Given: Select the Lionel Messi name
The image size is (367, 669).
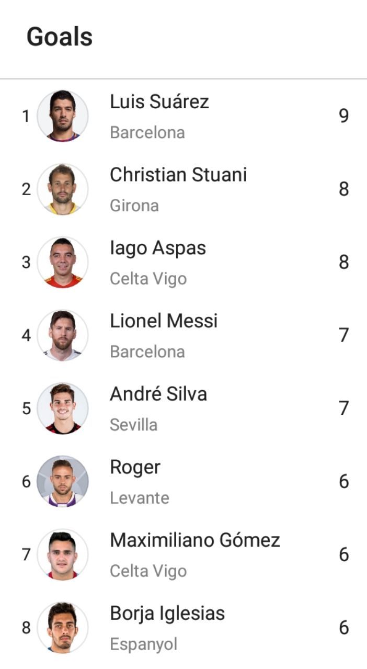Looking at the screenshot, I should [164, 321].
